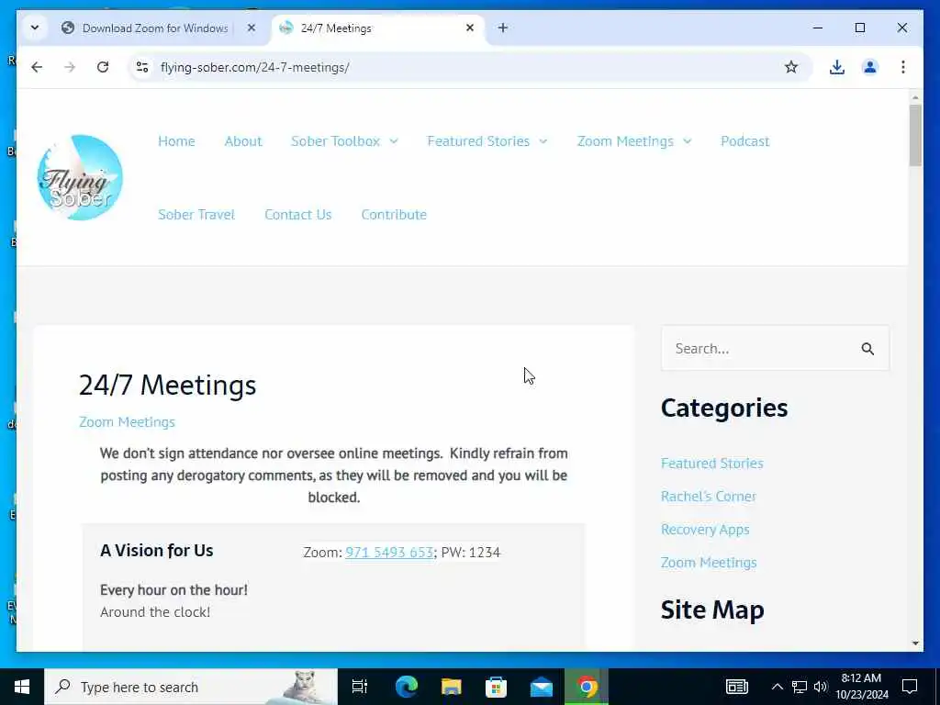Viewport: 940px width, 705px height.
Task: Open Mail app from taskbar
Action: (542, 687)
